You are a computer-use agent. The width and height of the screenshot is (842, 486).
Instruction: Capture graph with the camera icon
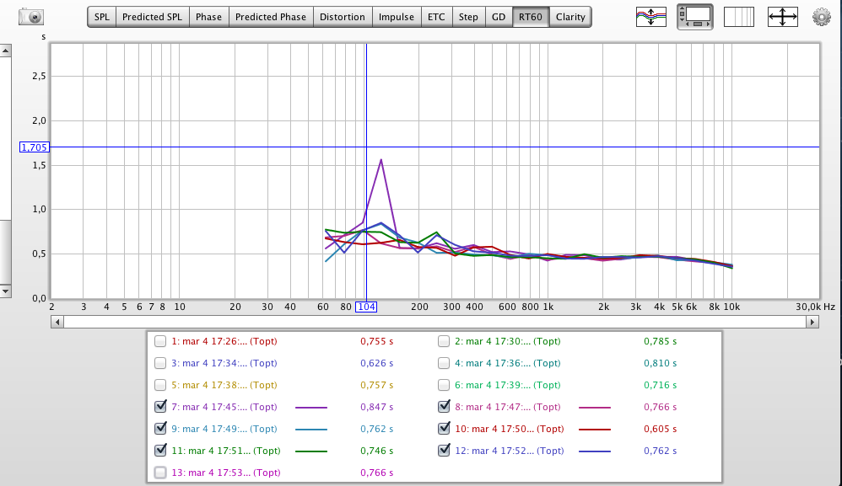tap(31, 17)
